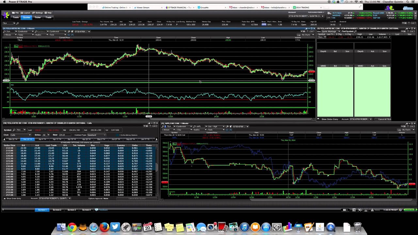Switch to Screen 3
Screen dimensions: 418x235
(x=72, y=210)
